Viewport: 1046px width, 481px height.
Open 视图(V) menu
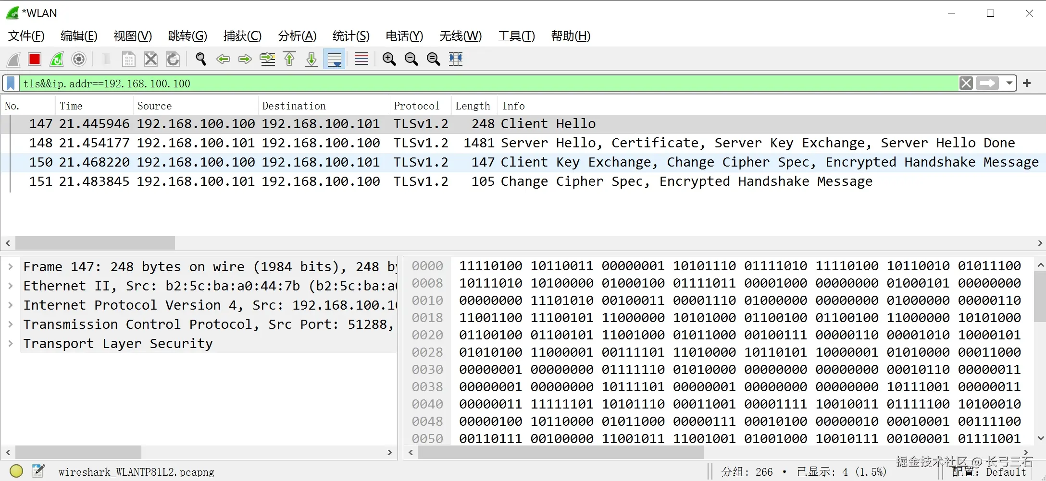(x=133, y=36)
